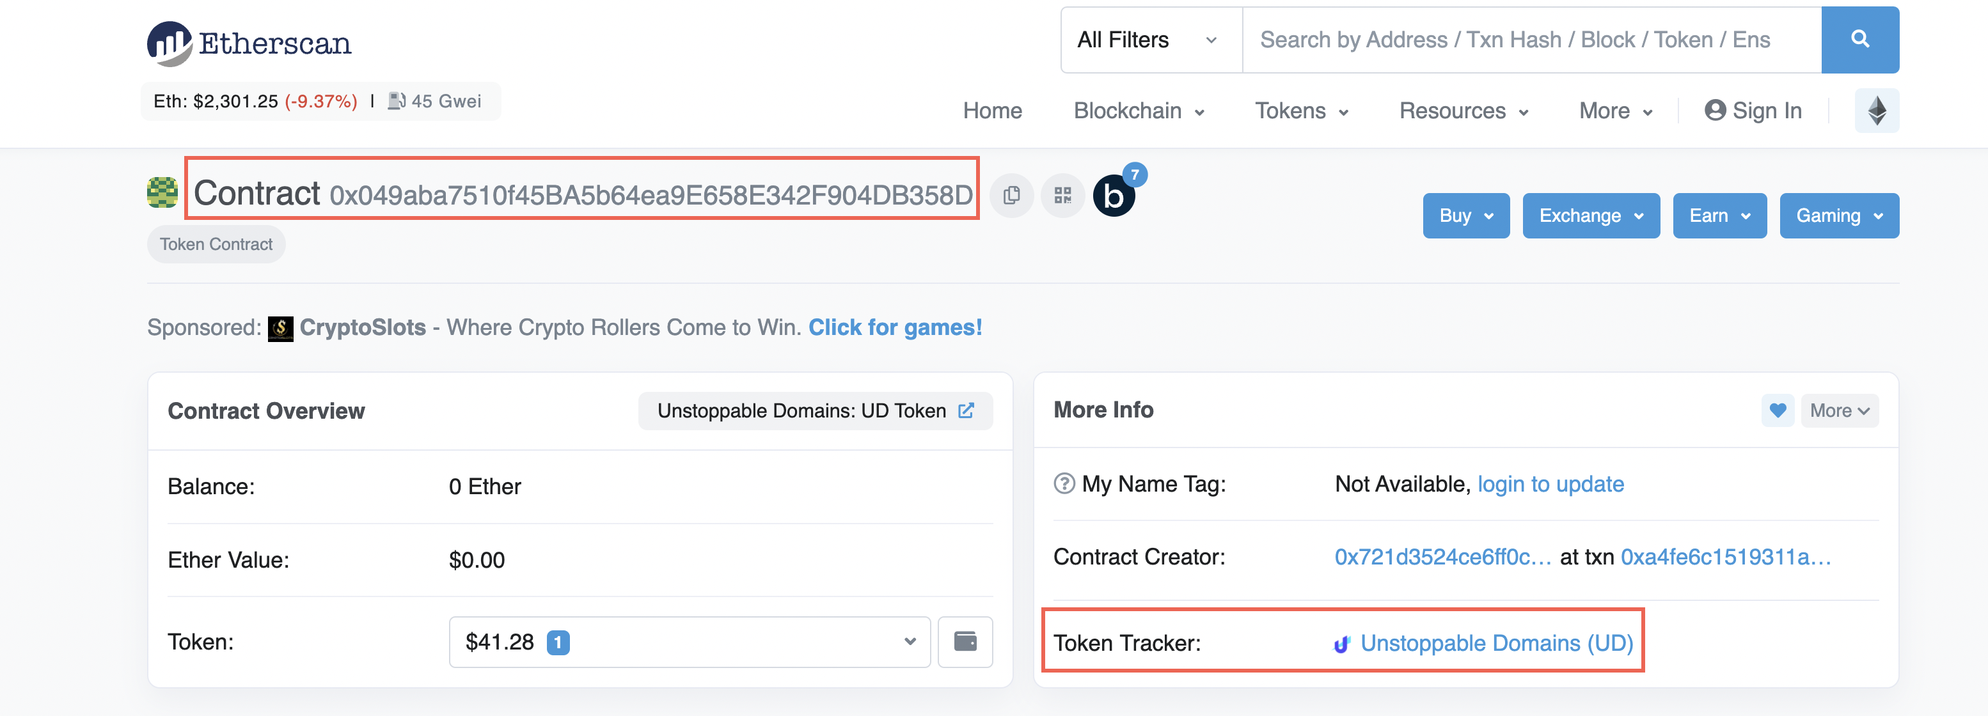Click the QR code icon
The height and width of the screenshot is (716, 1988).
tap(1062, 195)
